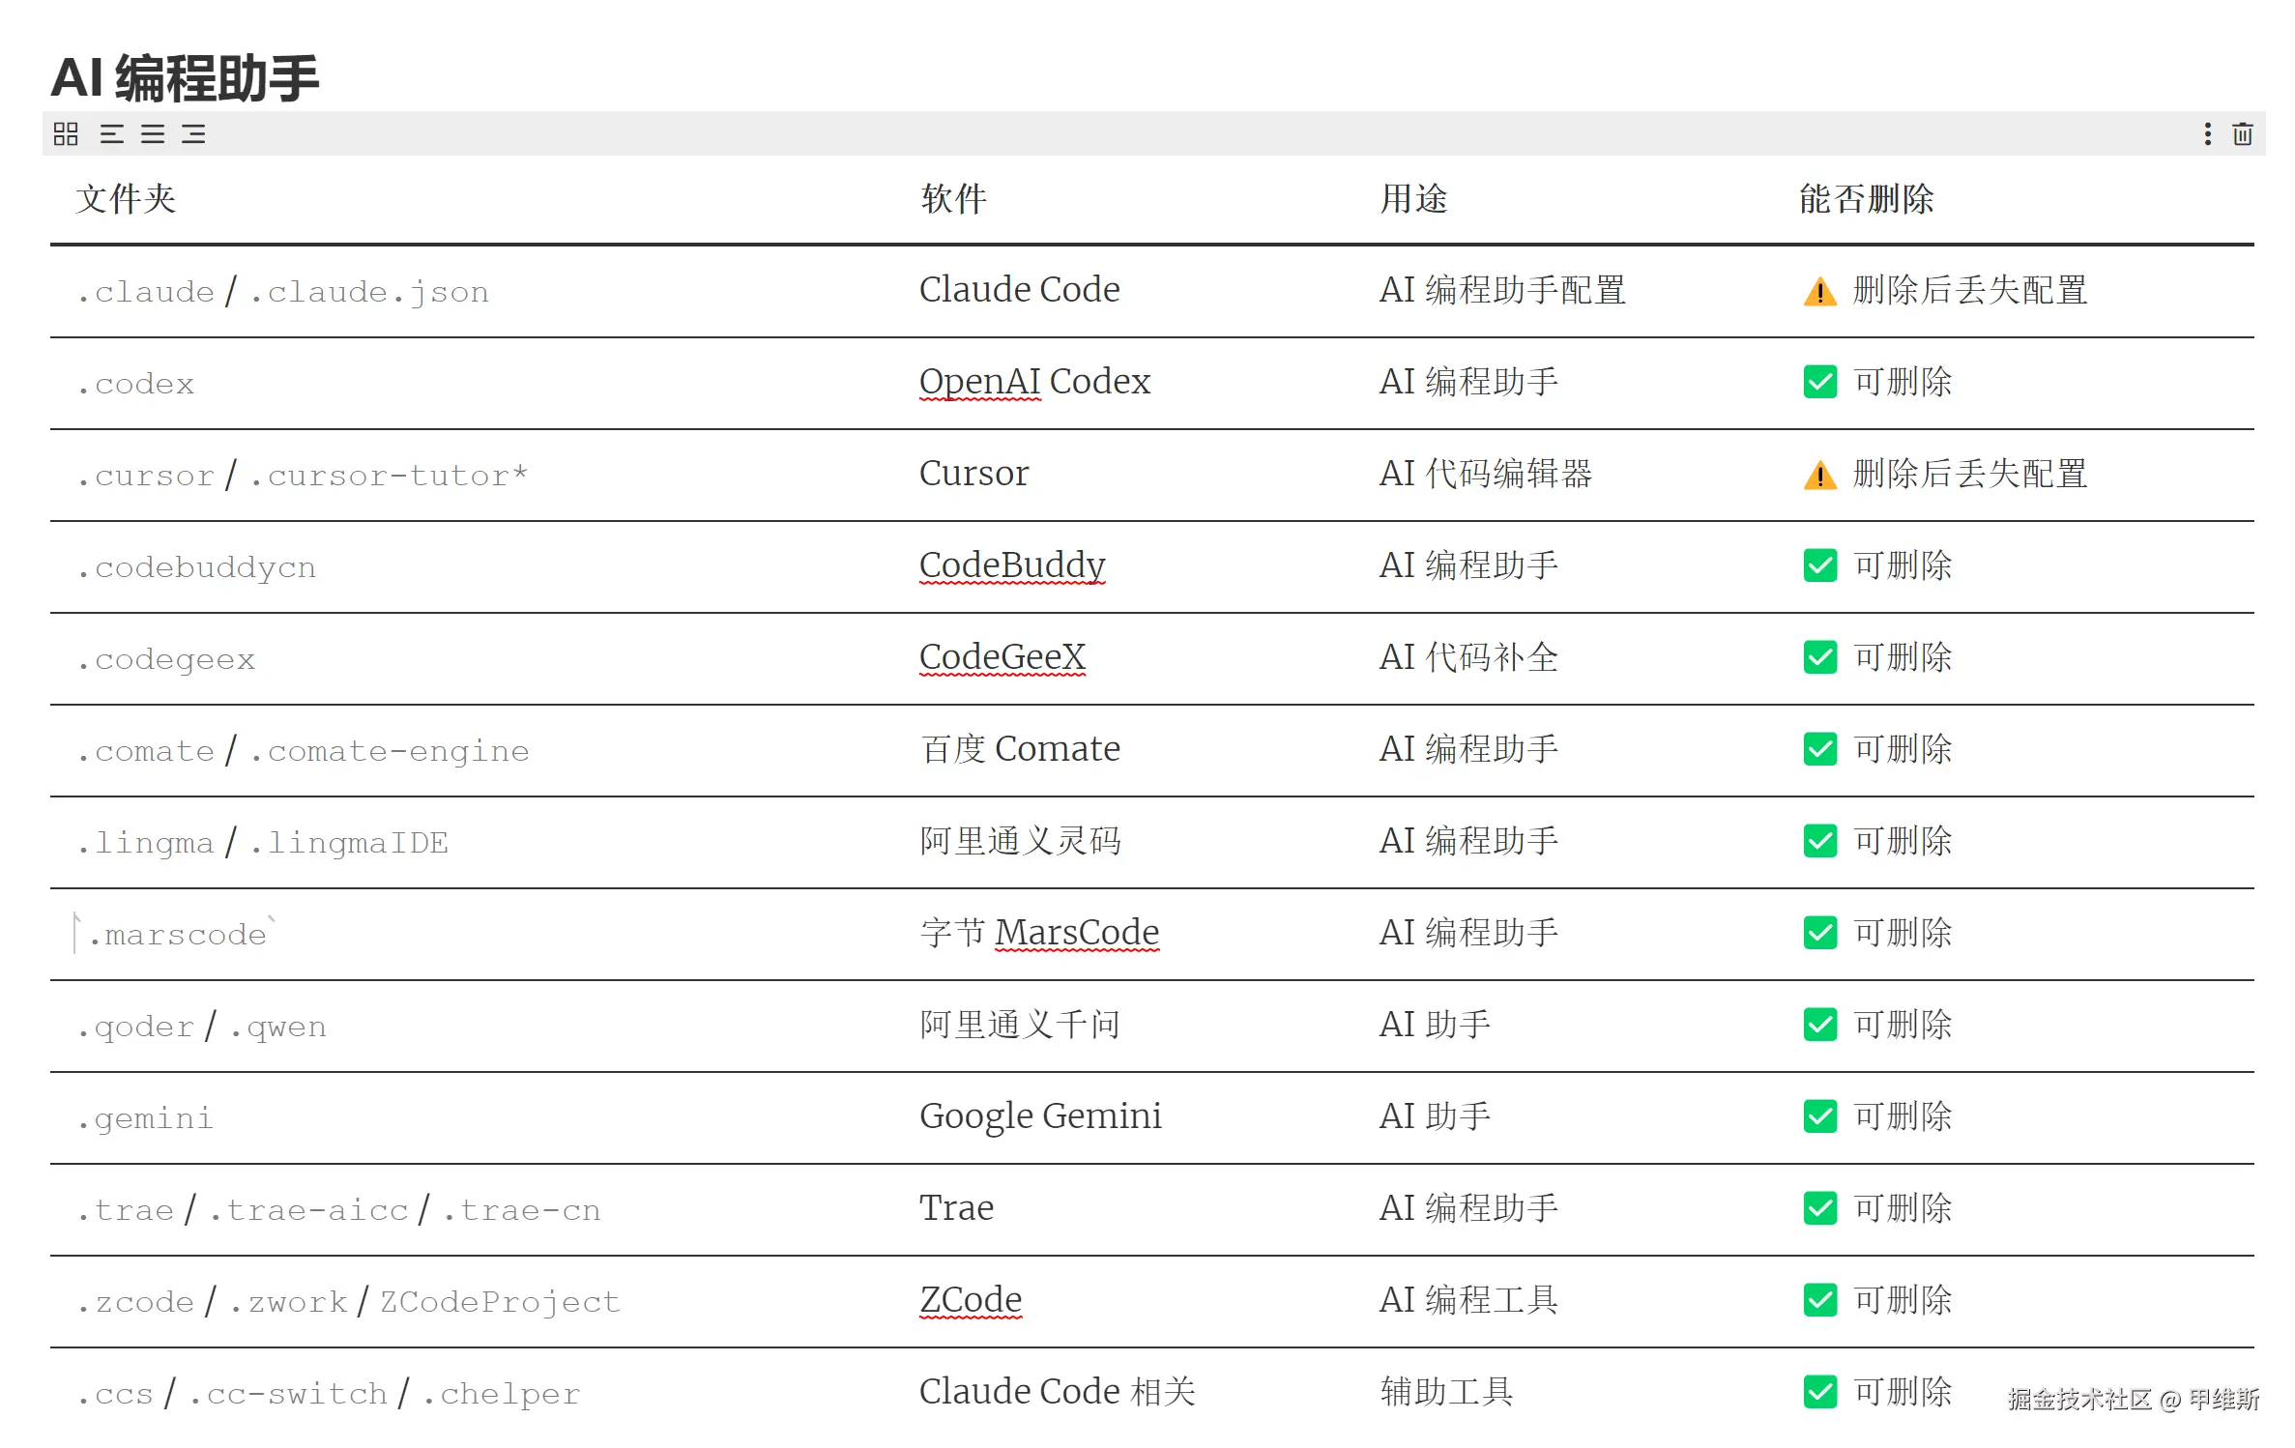
Task: Select the center-align columns icon
Action: [x=153, y=134]
